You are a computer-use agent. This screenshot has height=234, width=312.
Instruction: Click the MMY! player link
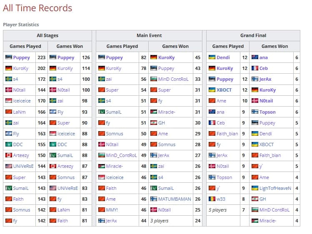(112, 210)
